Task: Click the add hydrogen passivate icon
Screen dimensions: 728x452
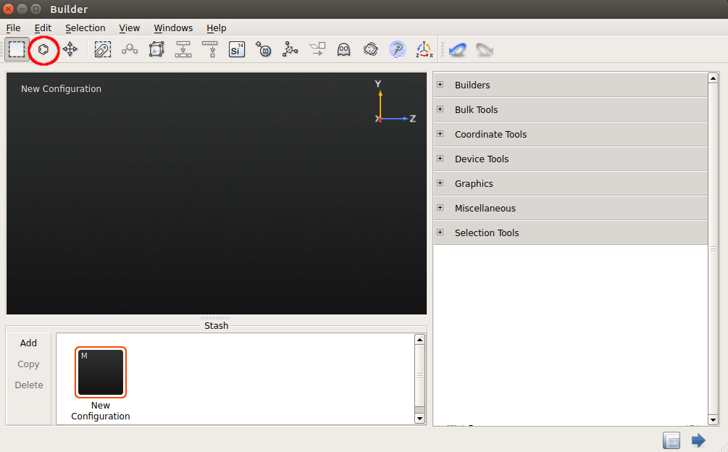Action: [263, 49]
